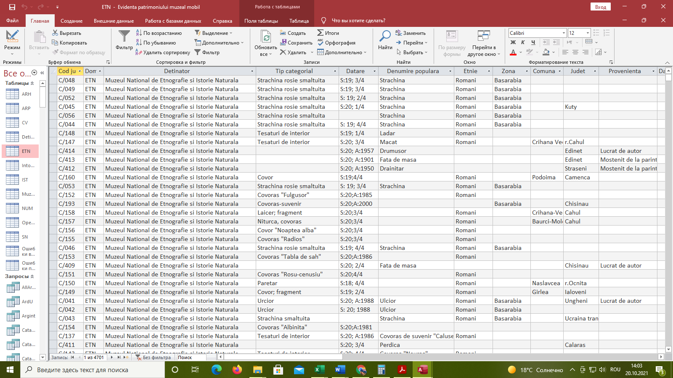Center-align text in formatting group

[x=575, y=52]
